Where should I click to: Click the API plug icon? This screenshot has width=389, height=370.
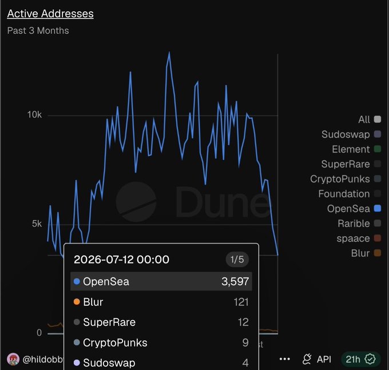pyautogui.click(x=307, y=359)
